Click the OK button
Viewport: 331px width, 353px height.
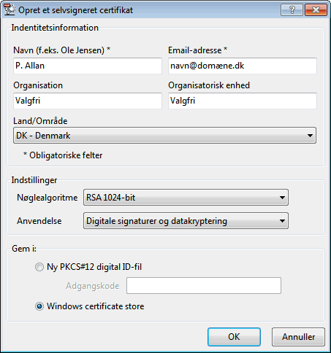[234, 337]
